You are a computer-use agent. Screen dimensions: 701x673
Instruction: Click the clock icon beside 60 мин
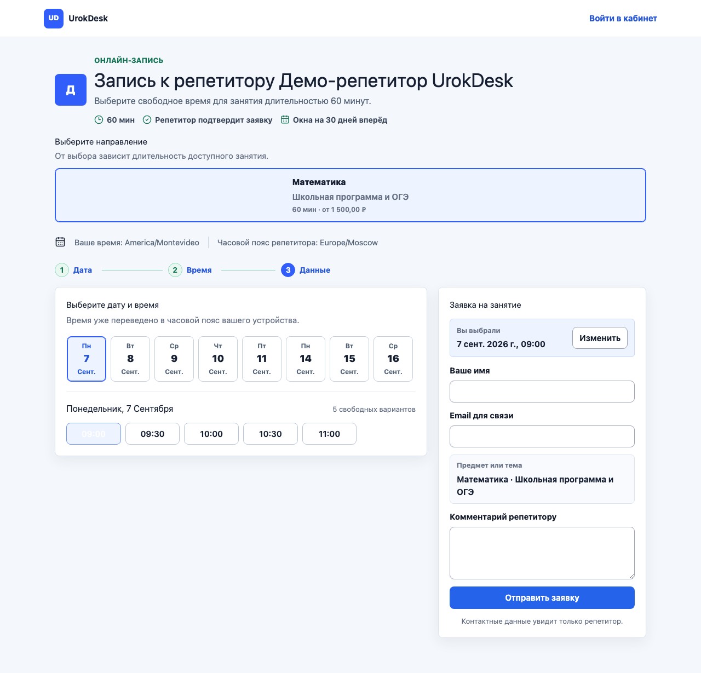coord(99,120)
